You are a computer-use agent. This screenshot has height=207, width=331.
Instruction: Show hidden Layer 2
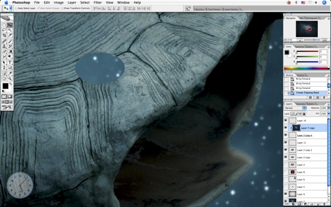pyautogui.click(x=286, y=164)
